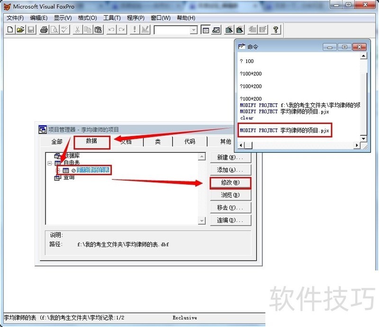Click the Form wizard toolbar icon
379x327 pixels.
point(229,29)
